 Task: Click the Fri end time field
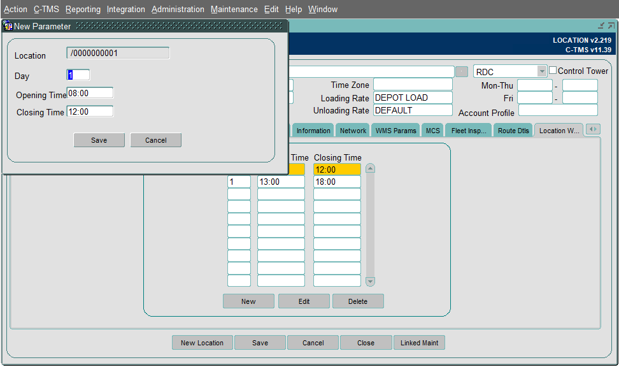[x=580, y=97]
